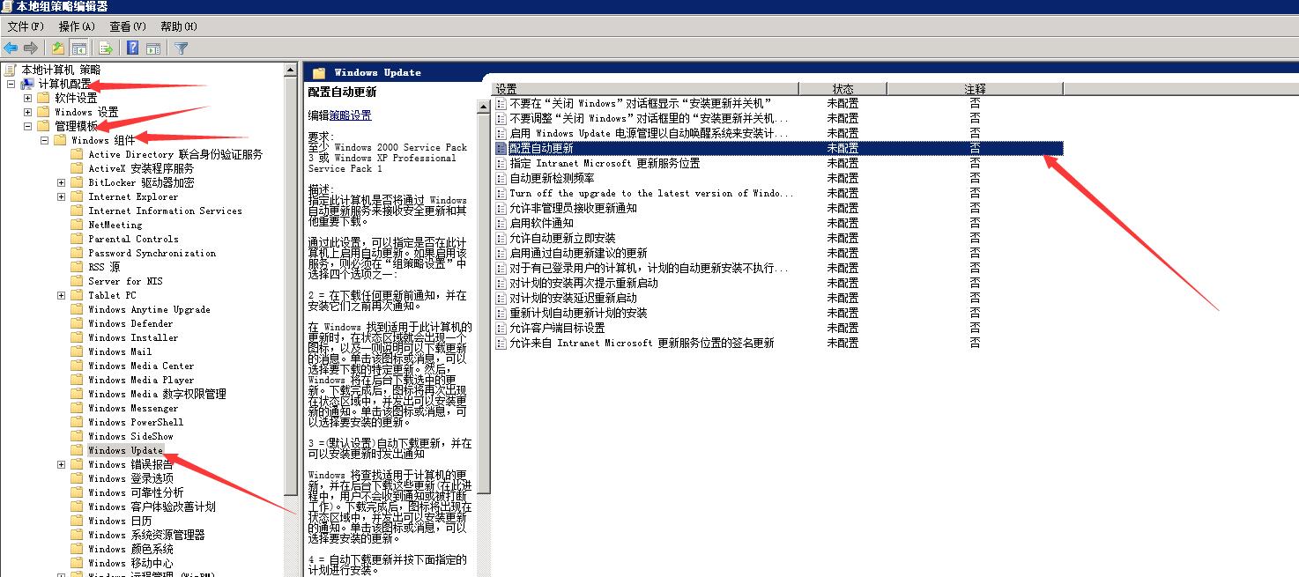The image size is (1299, 577).
Task: Expand the Windows 设置 tree node
Action: (27, 112)
